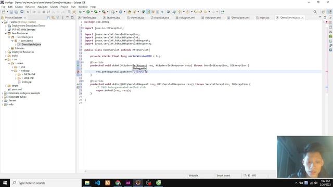Open the File menu
Image resolution: width=333 pixels, height=187 pixels.
3,7
